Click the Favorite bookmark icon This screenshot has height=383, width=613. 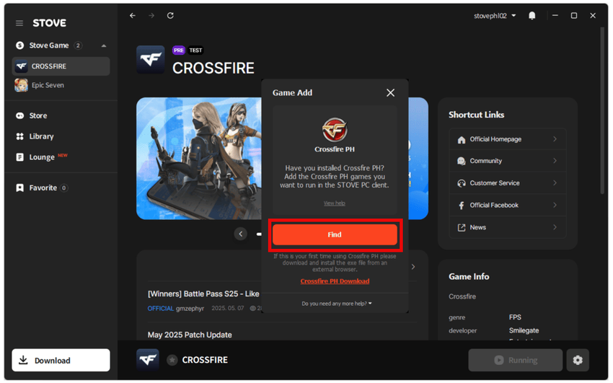point(19,188)
